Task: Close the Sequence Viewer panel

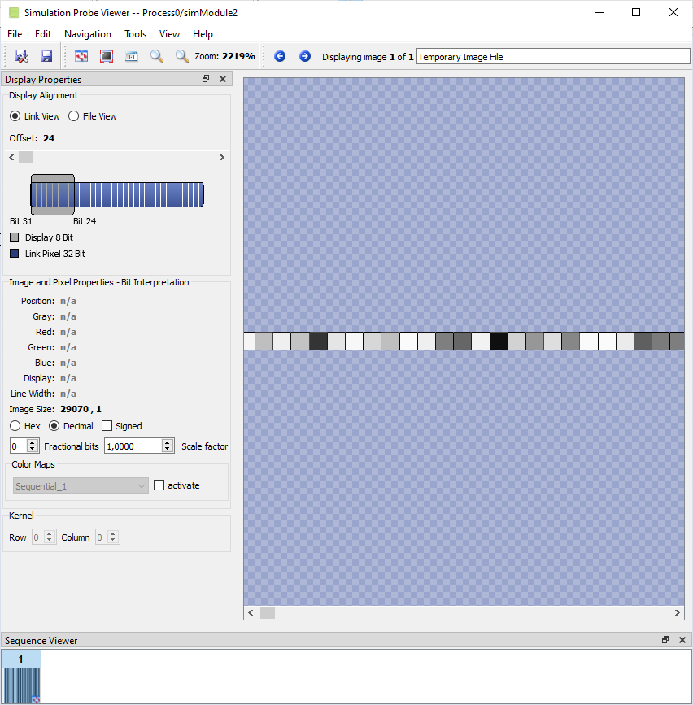Action: 682,639
